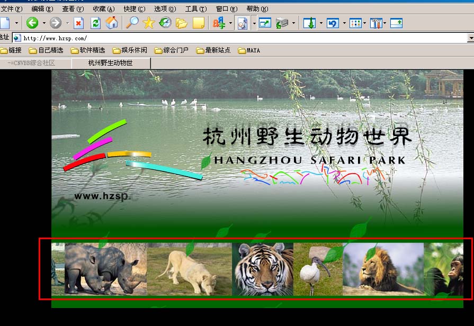Open dropdown beside the printer icon
This screenshot has height=326, width=474.
[293, 23]
